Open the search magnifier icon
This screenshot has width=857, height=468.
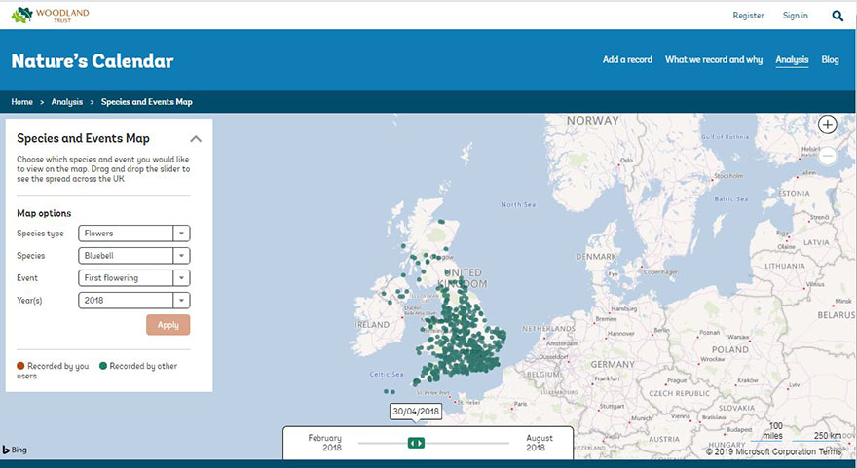pyautogui.click(x=838, y=16)
